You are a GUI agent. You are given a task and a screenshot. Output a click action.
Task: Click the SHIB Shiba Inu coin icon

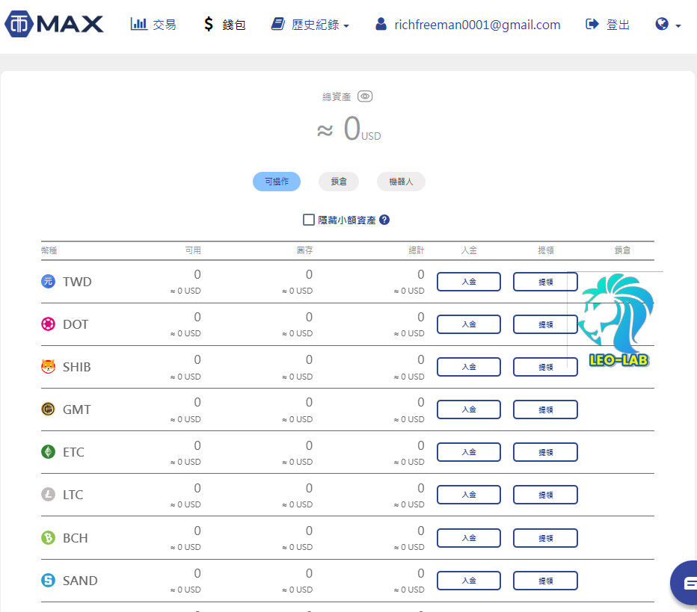pyautogui.click(x=48, y=366)
